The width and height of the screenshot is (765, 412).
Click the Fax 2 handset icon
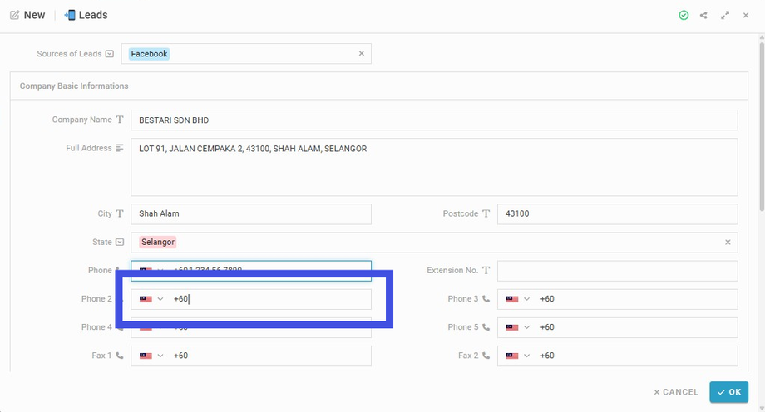pos(486,356)
